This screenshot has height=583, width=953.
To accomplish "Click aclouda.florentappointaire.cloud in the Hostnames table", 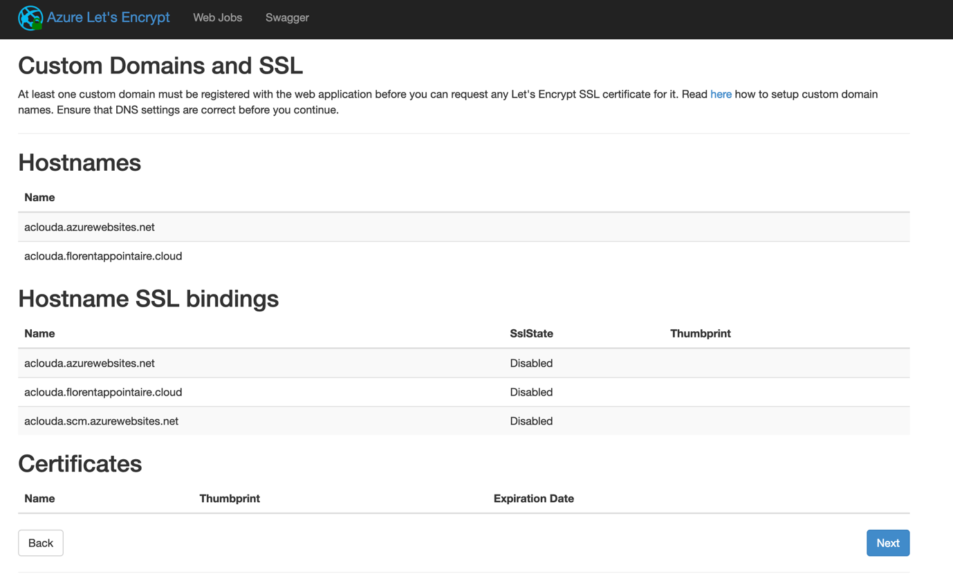I will 103,256.
